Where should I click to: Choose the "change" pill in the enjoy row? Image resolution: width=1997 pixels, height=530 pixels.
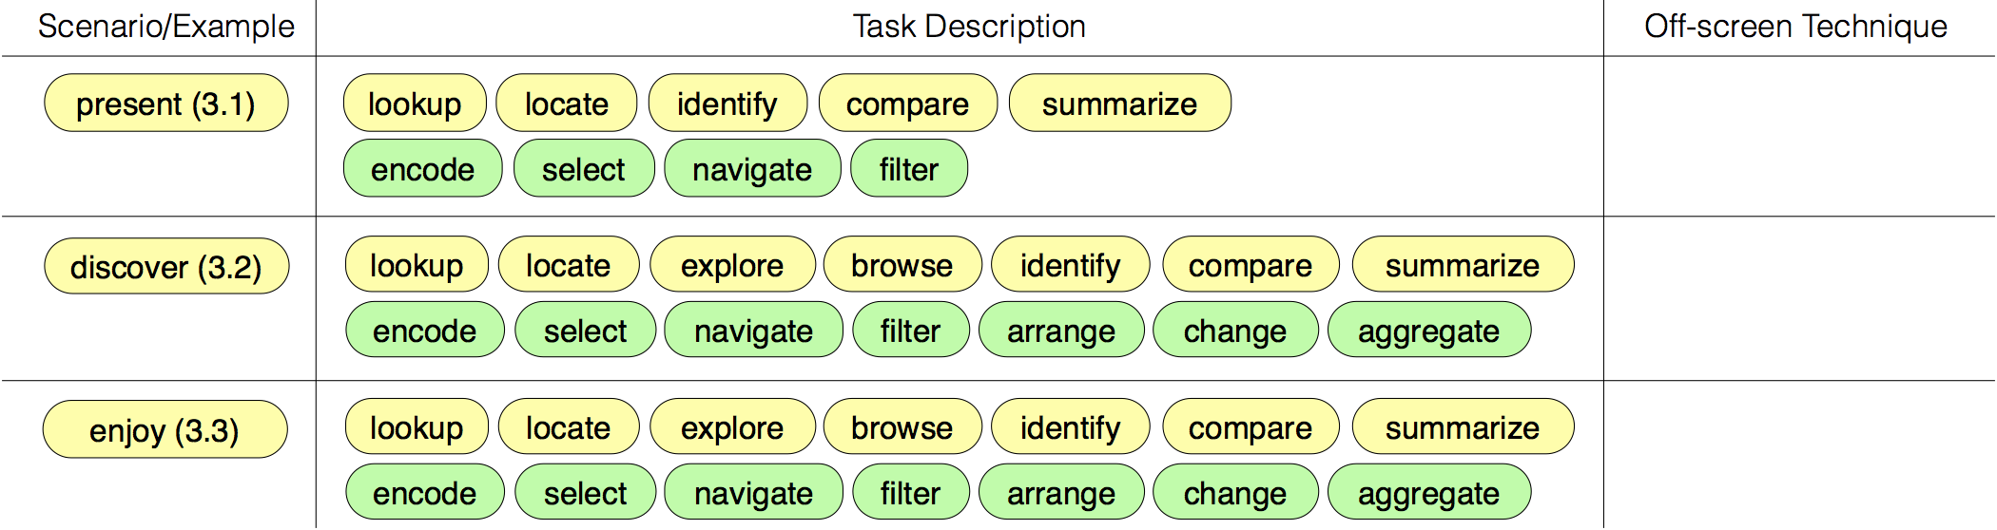click(x=1234, y=493)
